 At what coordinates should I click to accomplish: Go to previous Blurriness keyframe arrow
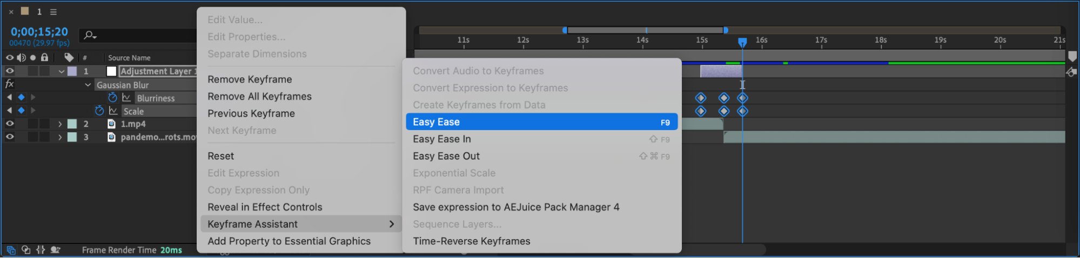click(x=9, y=97)
